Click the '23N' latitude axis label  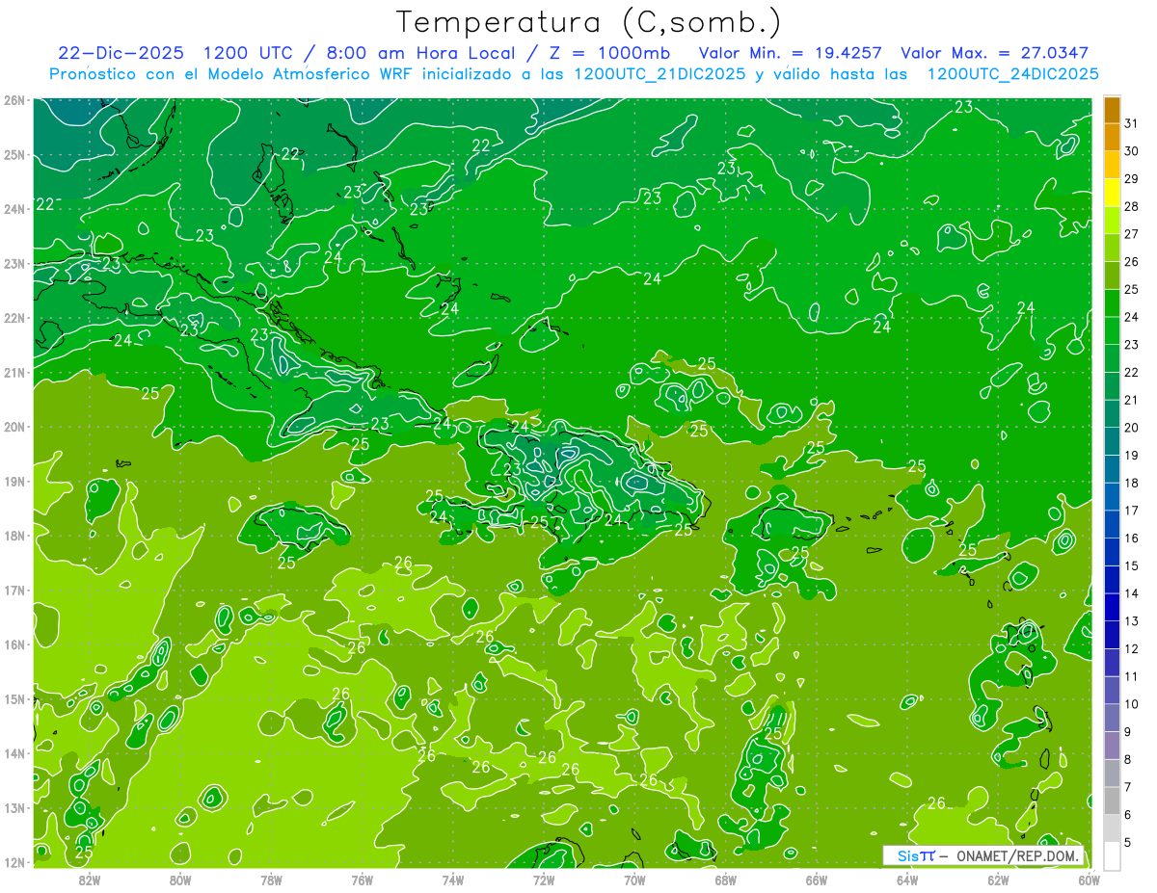(13, 263)
